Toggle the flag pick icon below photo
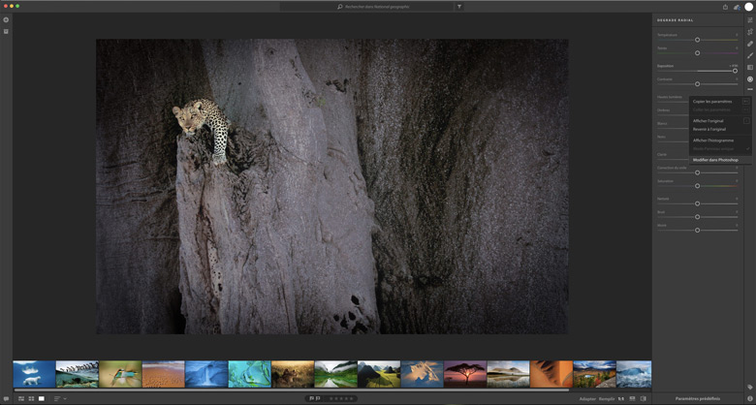The height and width of the screenshot is (405, 756). [x=311, y=398]
